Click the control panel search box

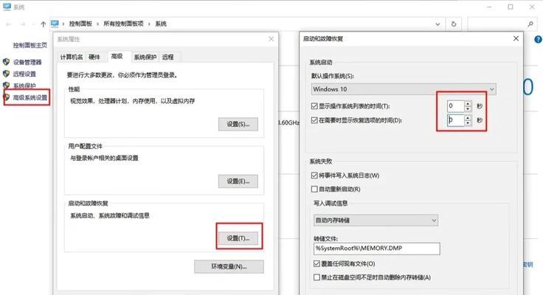502,24
